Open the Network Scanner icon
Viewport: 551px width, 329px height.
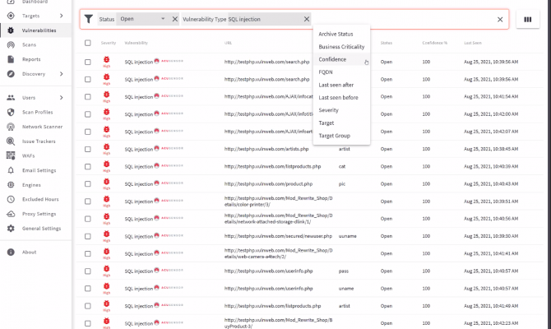11,127
